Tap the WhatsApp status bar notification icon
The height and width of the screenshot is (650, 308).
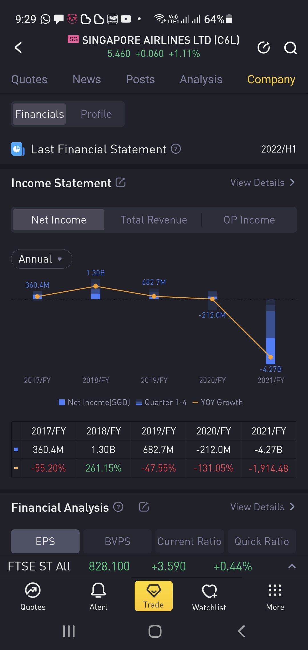(45, 19)
